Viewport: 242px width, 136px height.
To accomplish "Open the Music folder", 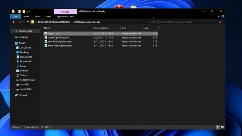I will (x=23, y=66).
